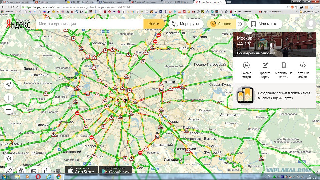
Task: Click the browser home icon
Action: coord(18,7)
